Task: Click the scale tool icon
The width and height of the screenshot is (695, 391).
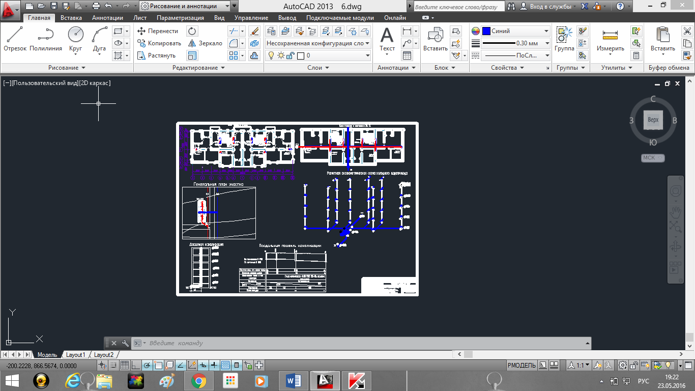Action: (x=192, y=55)
